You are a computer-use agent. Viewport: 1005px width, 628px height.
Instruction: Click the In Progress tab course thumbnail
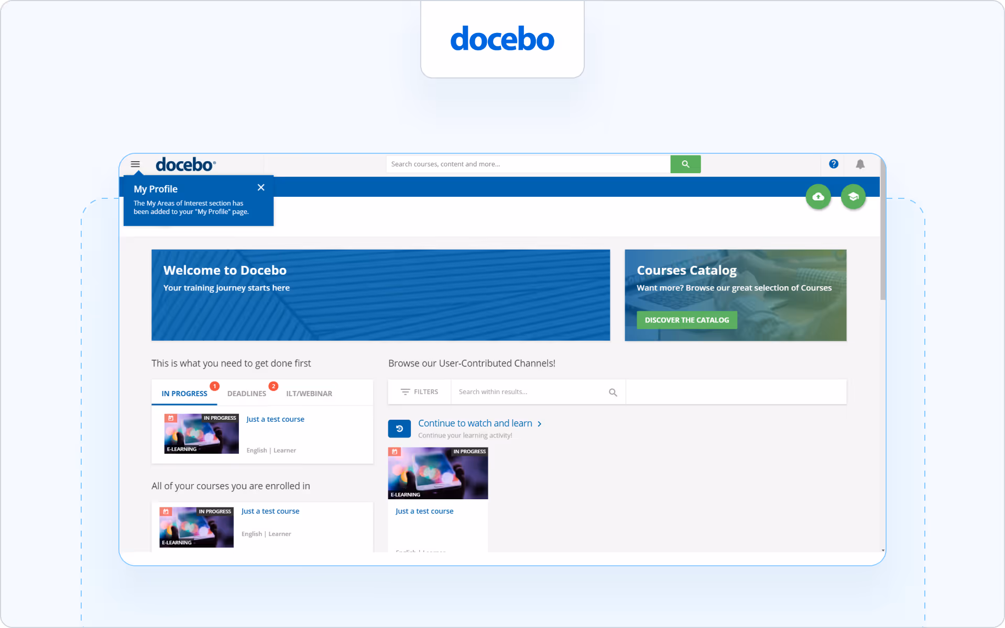tap(202, 434)
